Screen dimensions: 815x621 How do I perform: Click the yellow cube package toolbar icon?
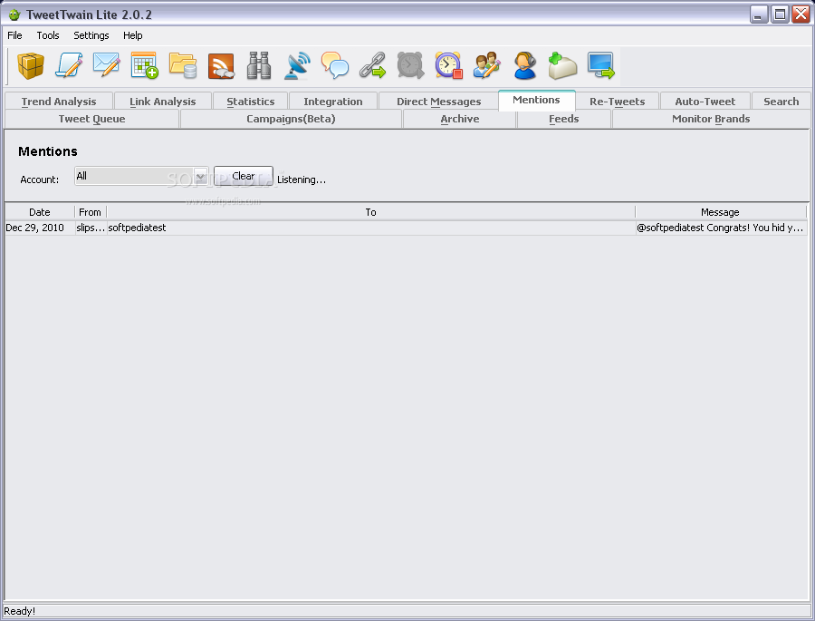tap(31, 65)
